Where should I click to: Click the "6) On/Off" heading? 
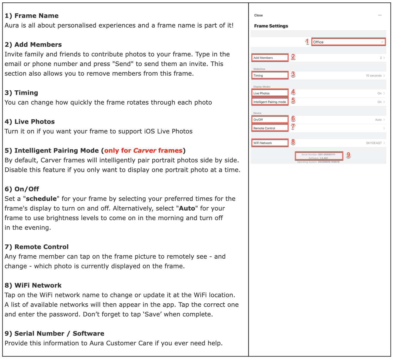(x=22, y=189)
